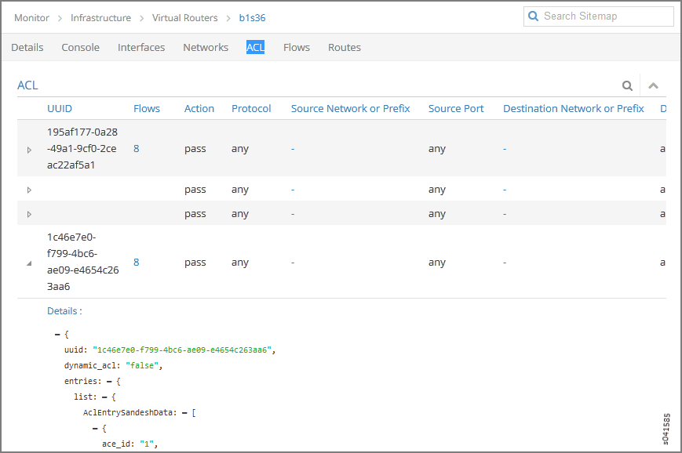Expand the 195af177 ACL row
The width and height of the screenshot is (682, 453).
tap(30, 150)
